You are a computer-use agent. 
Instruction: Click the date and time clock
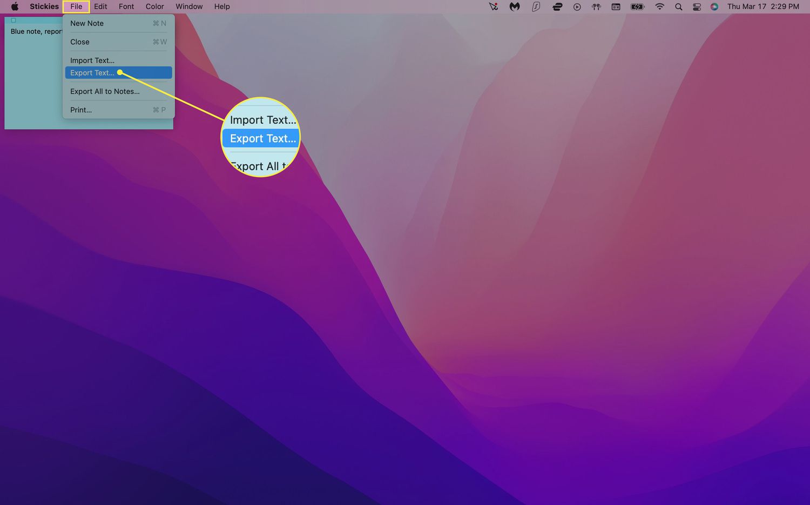(x=762, y=6)
